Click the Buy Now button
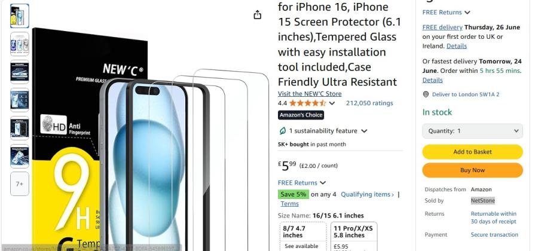Screen dimensions: 535x251 click(472, 170)
